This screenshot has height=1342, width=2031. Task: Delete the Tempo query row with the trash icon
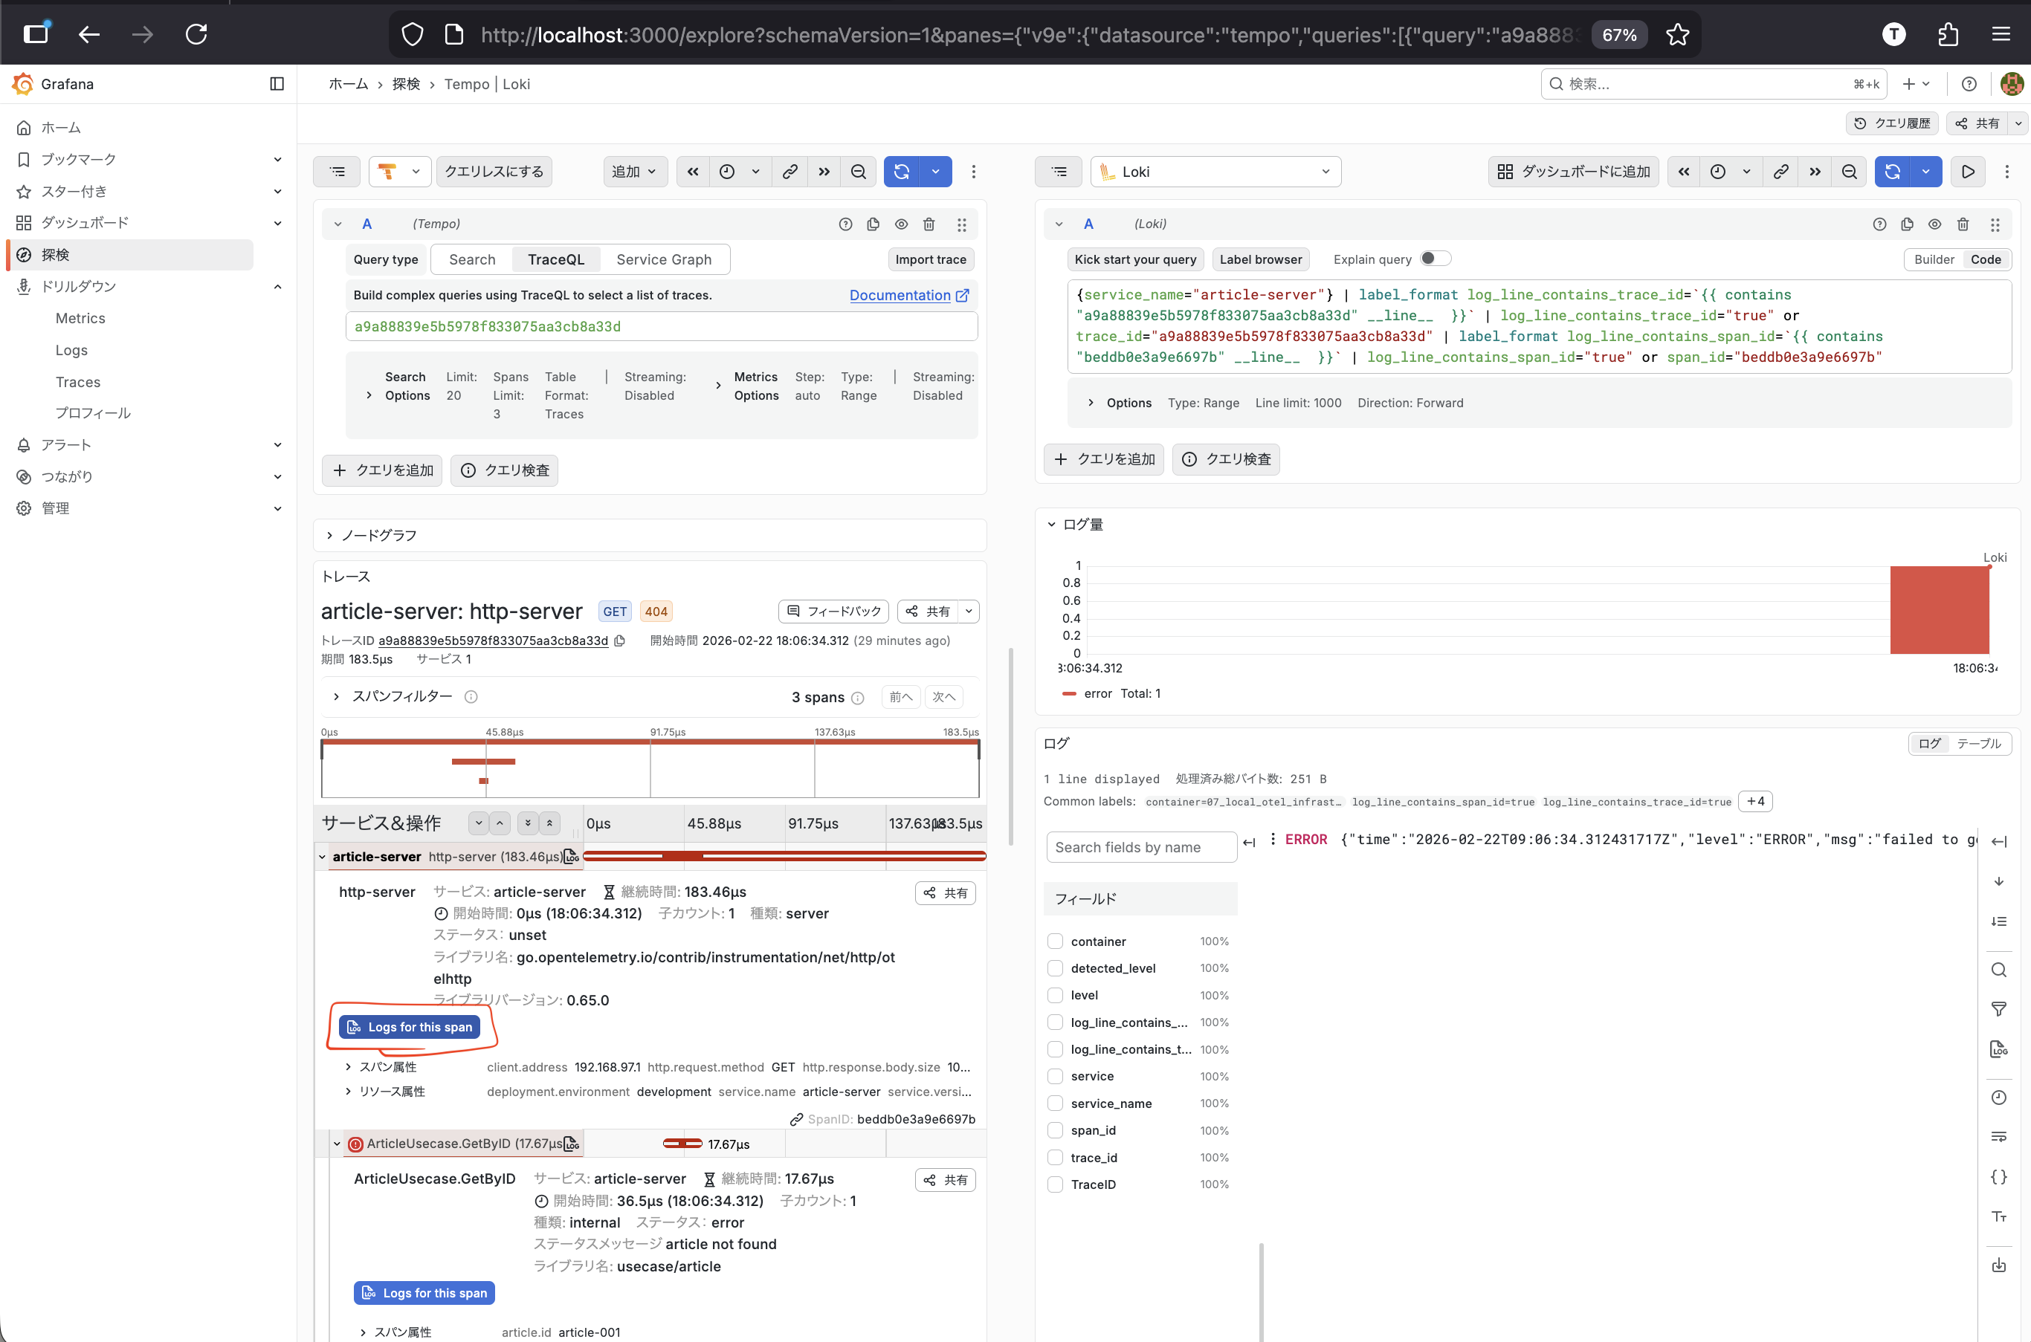(x=929, y=224)
